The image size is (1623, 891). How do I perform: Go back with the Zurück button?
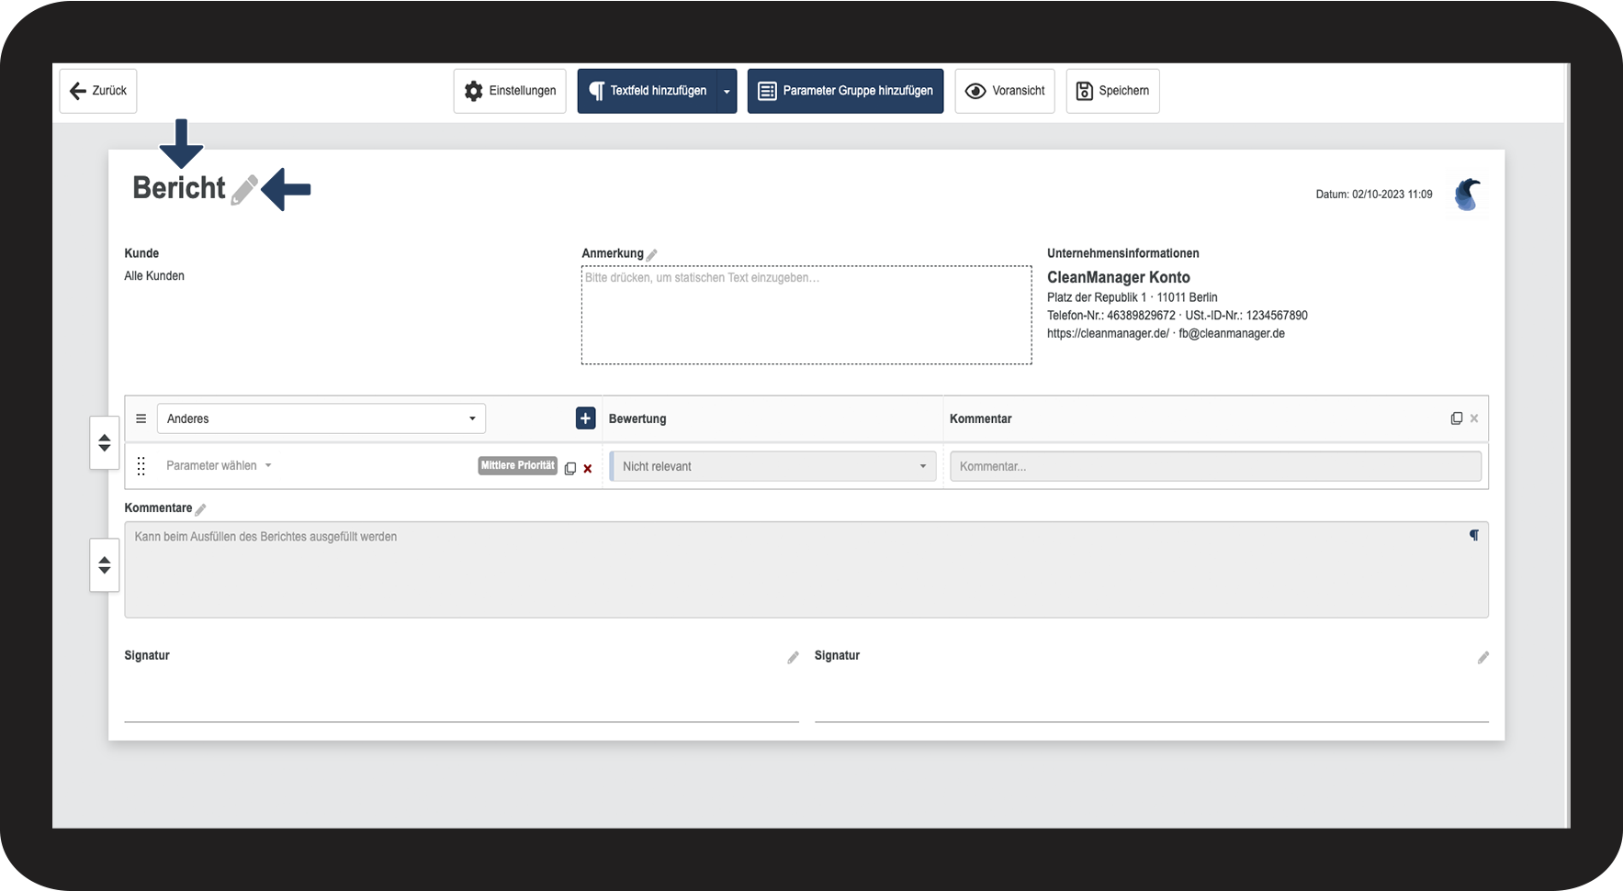pyautogui.click(x=98, y=91)
